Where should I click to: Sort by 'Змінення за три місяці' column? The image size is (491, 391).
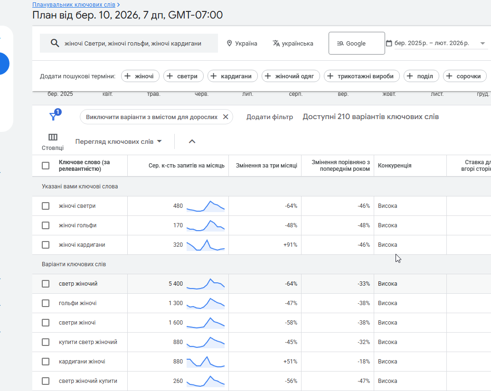[266, 166]
